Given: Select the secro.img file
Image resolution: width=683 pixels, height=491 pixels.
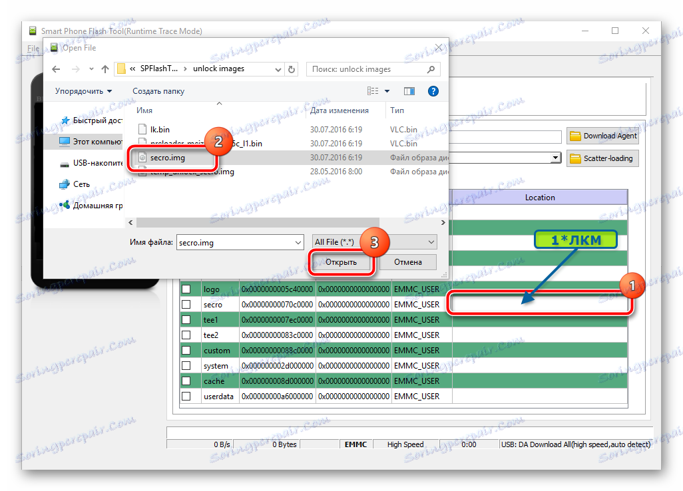Looking at the screenshot, I should tap(167, 158).
